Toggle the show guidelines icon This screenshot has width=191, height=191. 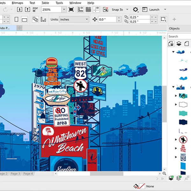(96, 10)
